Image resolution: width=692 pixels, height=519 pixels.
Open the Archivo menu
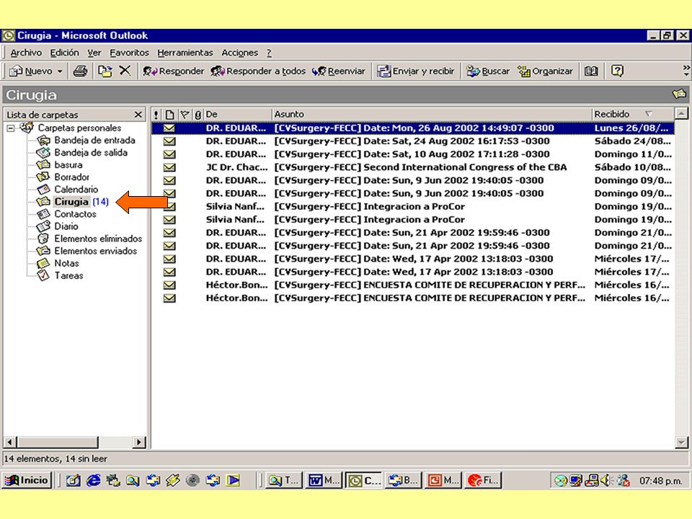pyautogui.click(x=26, y=53)
